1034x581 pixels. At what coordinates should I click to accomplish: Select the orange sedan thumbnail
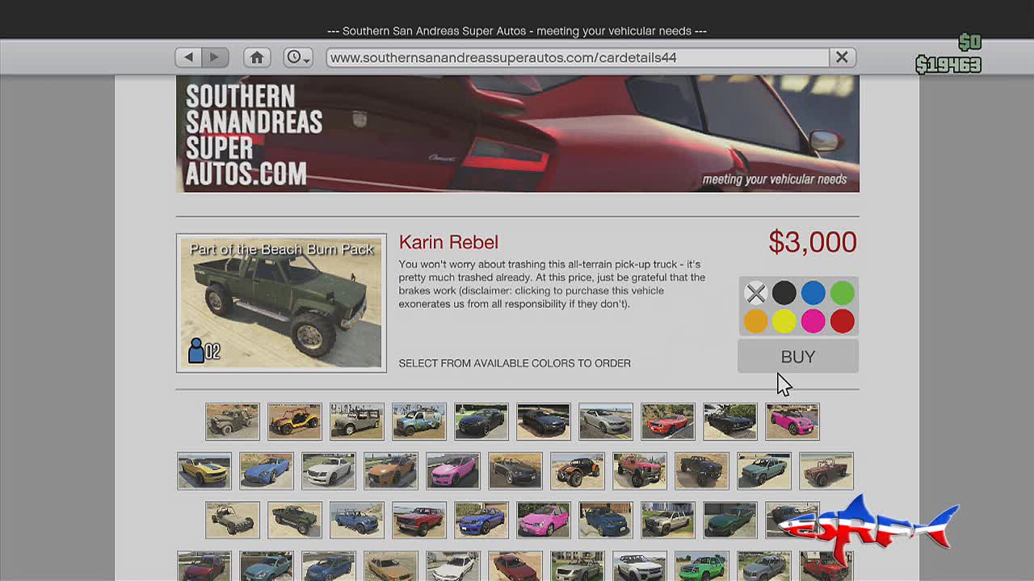[391, 471]
